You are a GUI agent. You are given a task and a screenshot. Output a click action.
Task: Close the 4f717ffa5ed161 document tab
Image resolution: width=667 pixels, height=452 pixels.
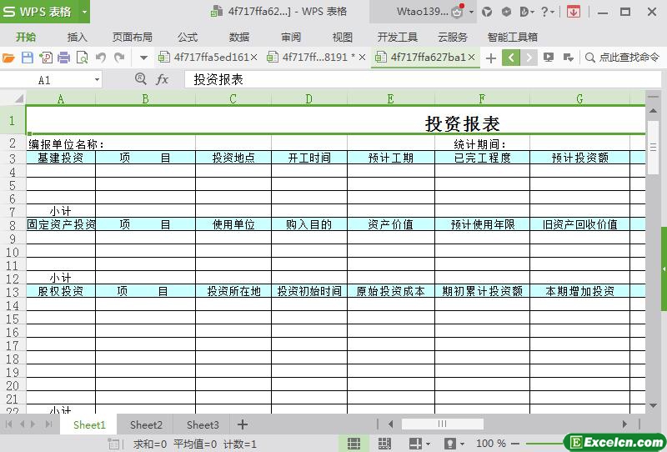pyautogui.click(x=253, y=57)
